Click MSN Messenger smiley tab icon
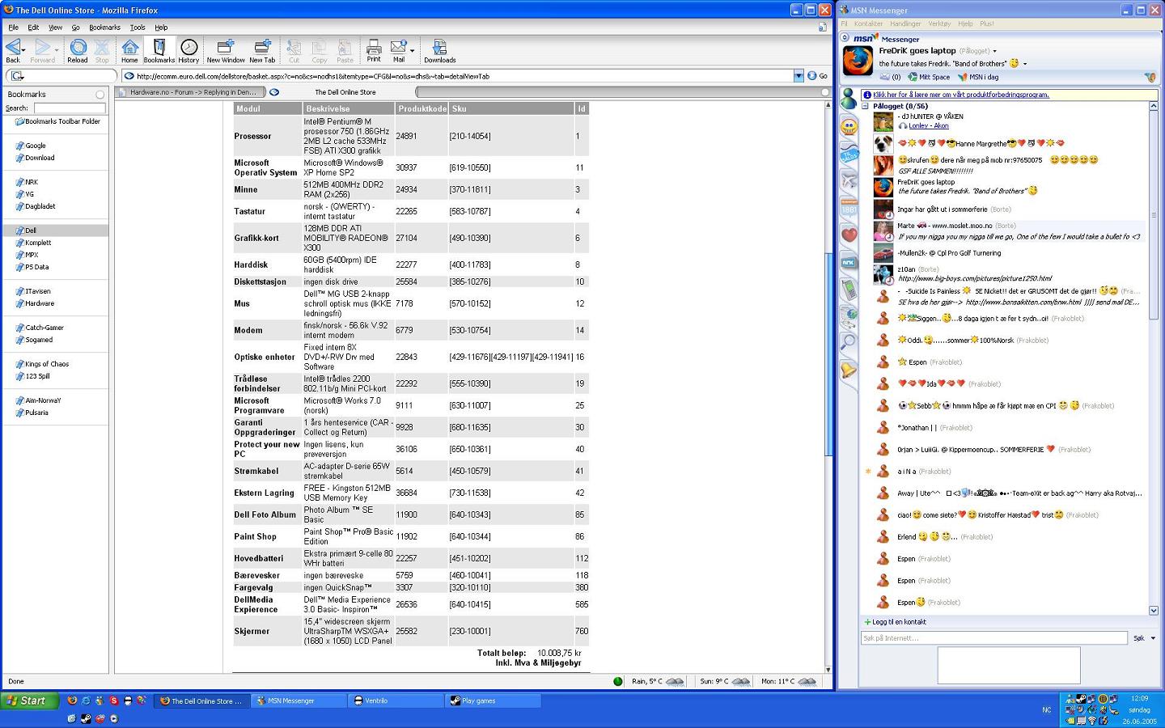 click(x=849, y=126)
